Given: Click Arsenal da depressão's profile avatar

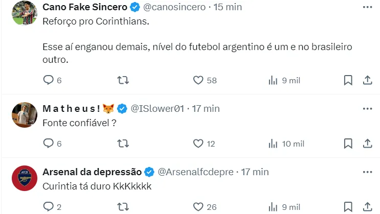Looking at the screenshot, I should click(x=23, y=177).
